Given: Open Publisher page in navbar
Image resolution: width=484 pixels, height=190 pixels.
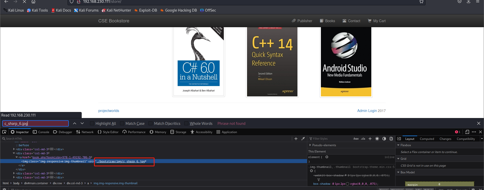Looking at the screenshot, I should [x=302, y=21].
